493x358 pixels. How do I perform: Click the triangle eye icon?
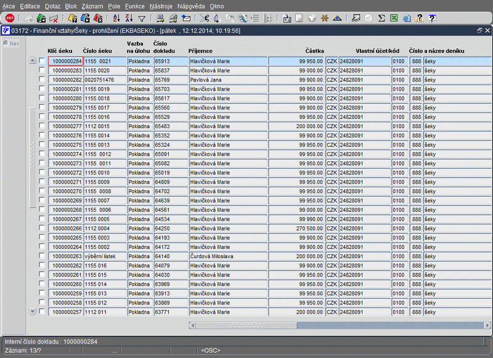337,18
